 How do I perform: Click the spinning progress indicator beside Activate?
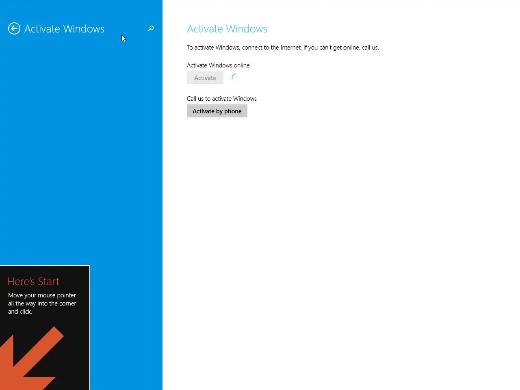pos(234,76)
